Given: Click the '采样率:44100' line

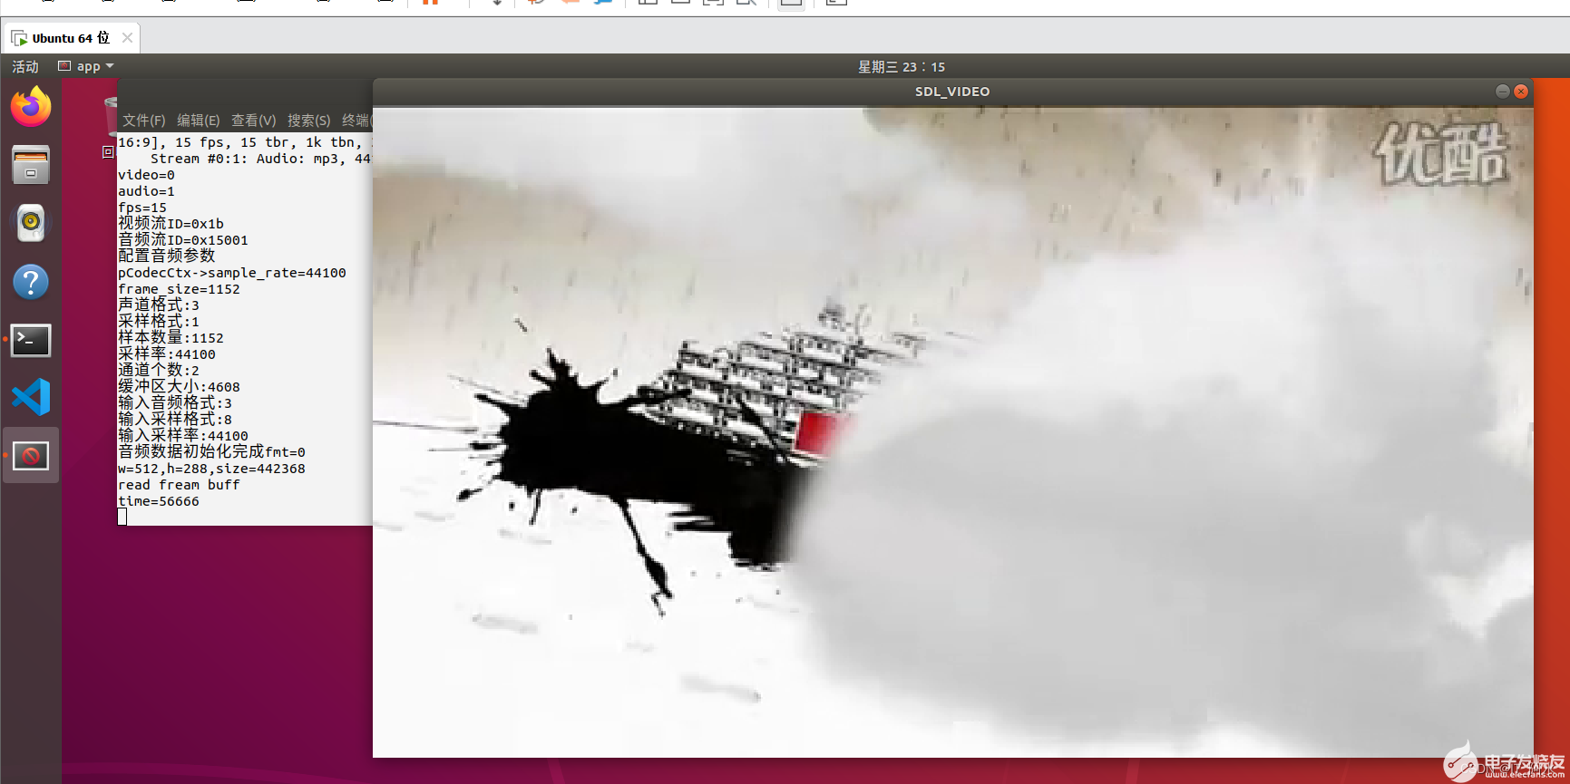Looking at the screenshot, I should click(x=167, y=354).
